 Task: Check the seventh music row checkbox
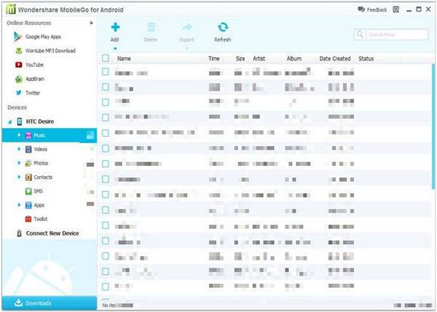point(105,164)
